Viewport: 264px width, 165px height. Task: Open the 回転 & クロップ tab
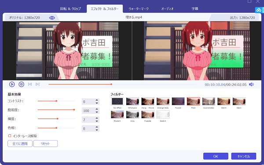pos(70,9)
